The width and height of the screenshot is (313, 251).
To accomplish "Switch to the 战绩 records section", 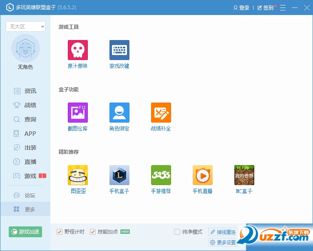I will coord(25,105).
